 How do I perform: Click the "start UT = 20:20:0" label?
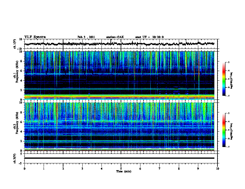pos(149,37)
